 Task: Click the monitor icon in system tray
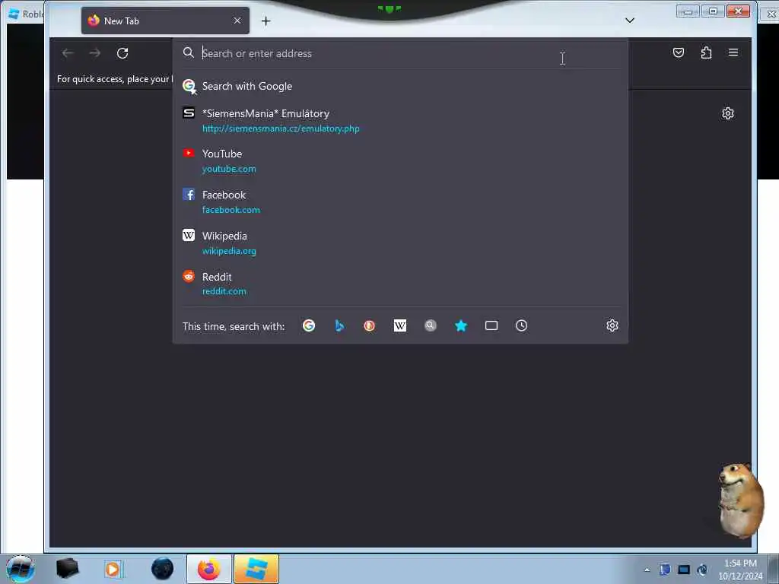(x=684, y=570)
